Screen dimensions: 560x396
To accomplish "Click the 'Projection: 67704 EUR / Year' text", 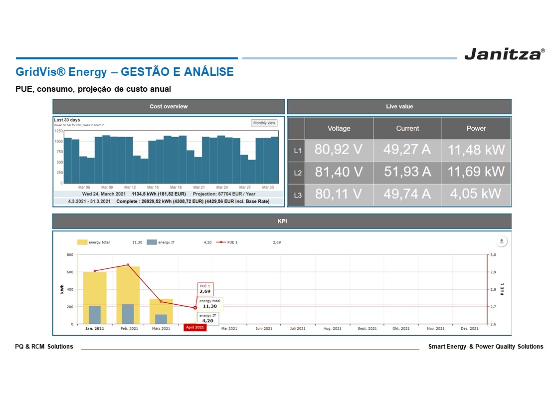I will click(224, 194).
